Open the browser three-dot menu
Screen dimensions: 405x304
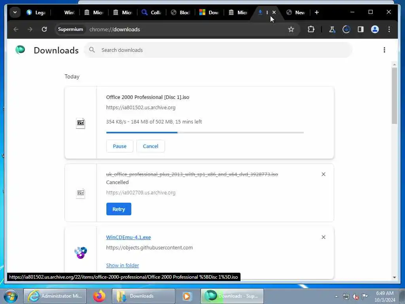[x=389, y=29]
